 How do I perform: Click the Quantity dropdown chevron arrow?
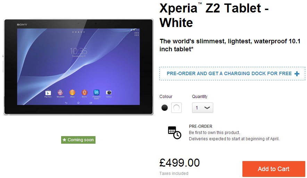(x=207, y=108)
